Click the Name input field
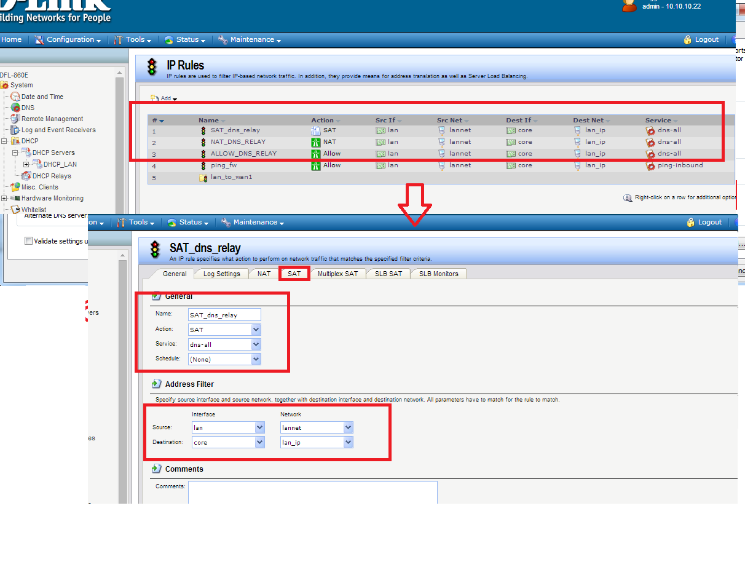 [x=224, y=315]
